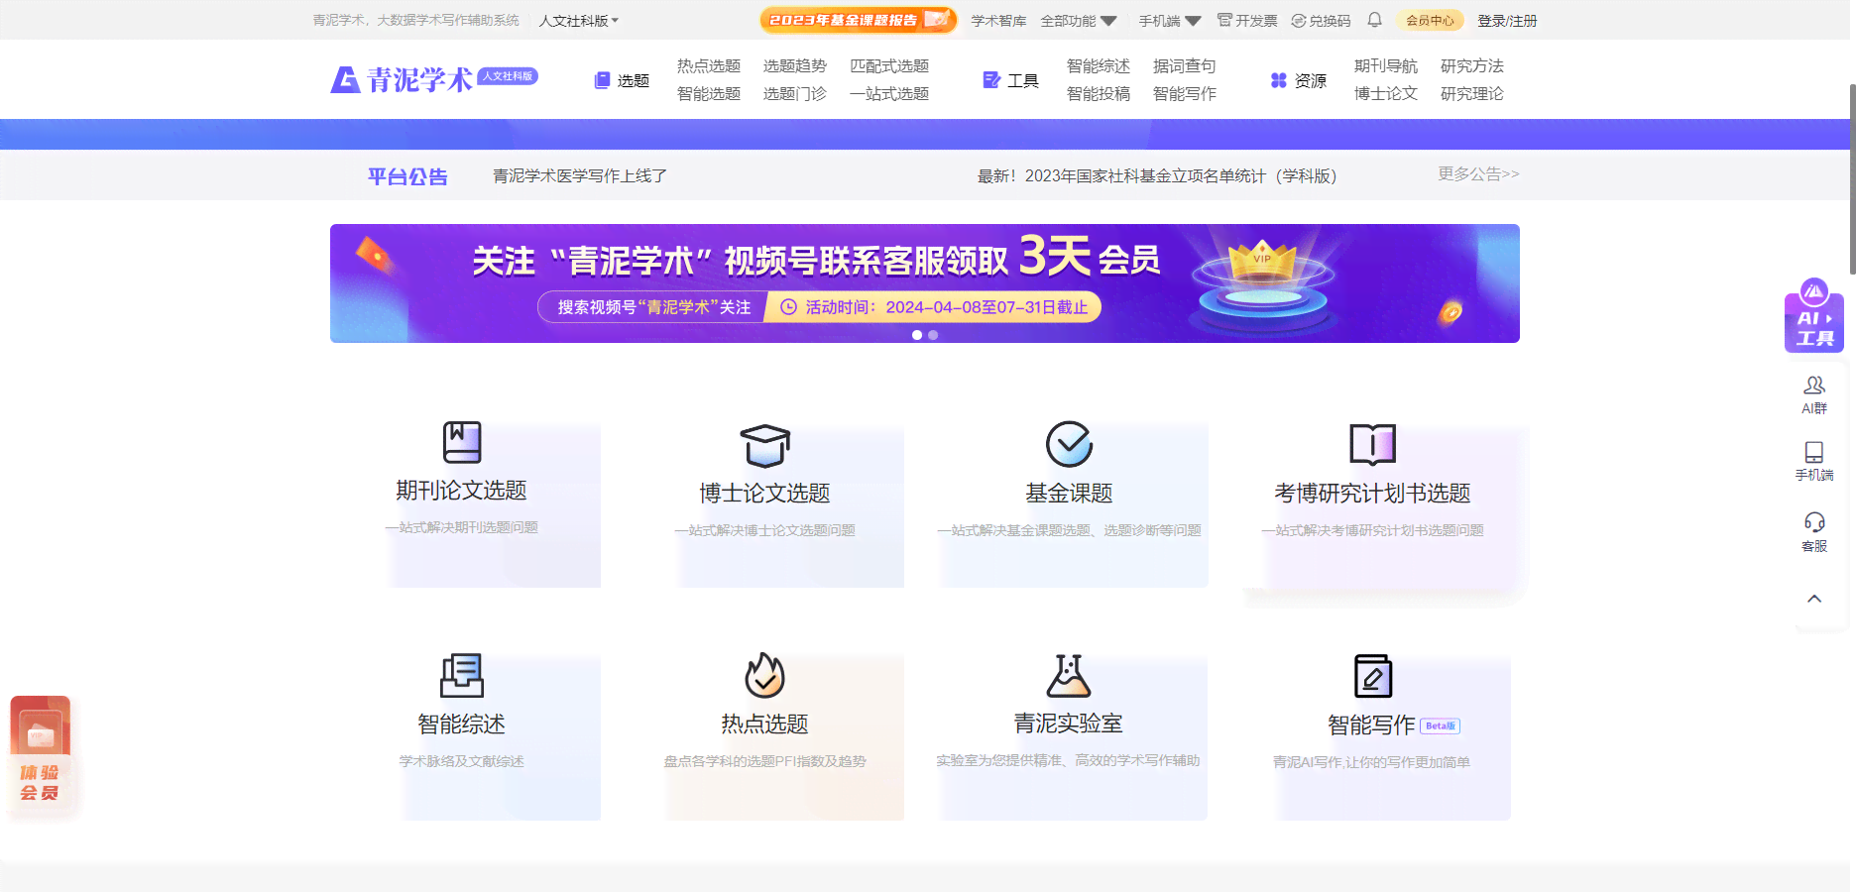
Task: Click 平台公告 heading
Action: click(x=407, y=177)
